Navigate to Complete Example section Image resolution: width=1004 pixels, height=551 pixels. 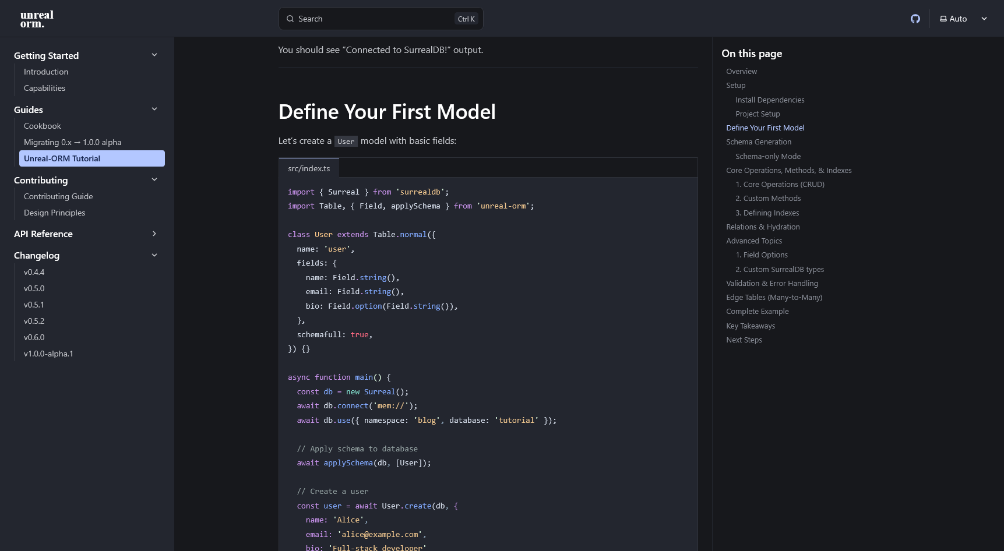(757, 312)
